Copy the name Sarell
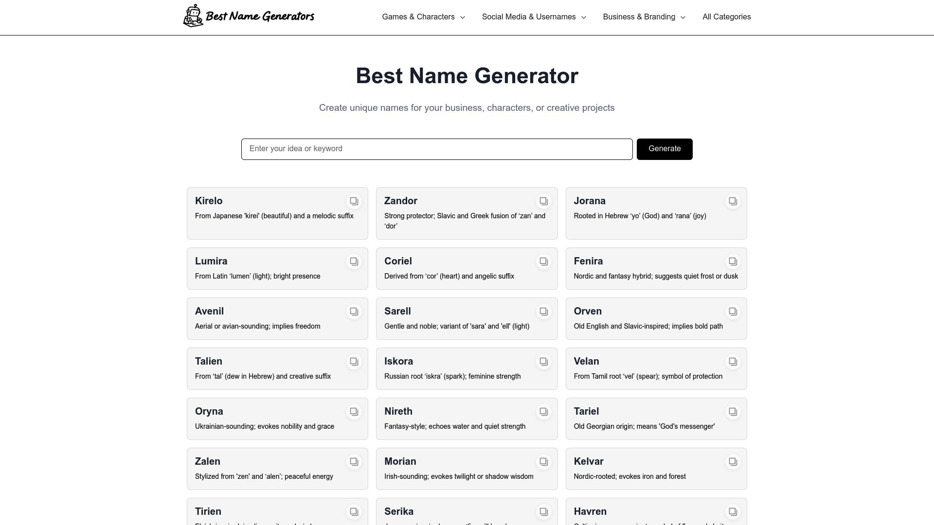This screenshot has width=934, height=525. (x=543, y=311)
